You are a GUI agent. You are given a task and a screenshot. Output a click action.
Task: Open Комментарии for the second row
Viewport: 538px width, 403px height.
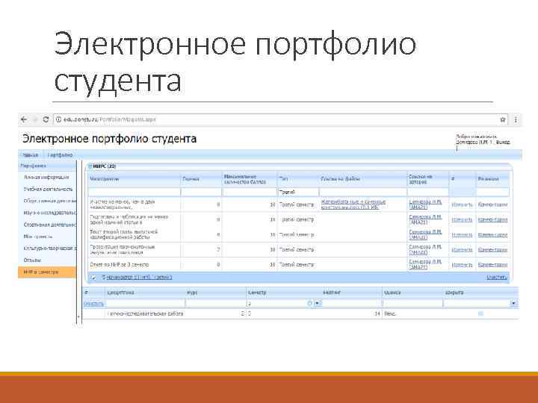click(x=492, y=219)
